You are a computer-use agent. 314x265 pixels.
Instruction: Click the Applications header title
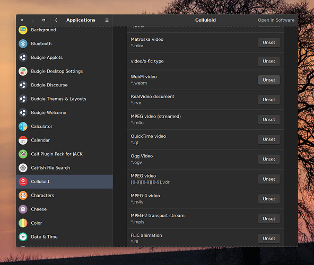click(81, 20)
